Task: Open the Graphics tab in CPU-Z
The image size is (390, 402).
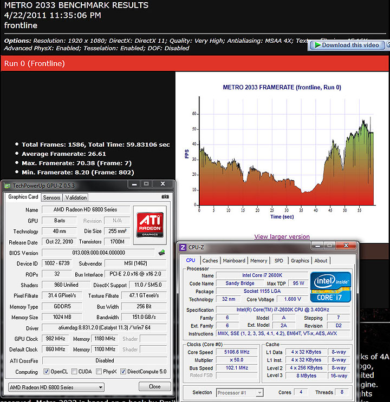Action: pyautogui.click(x=300, y=260)
